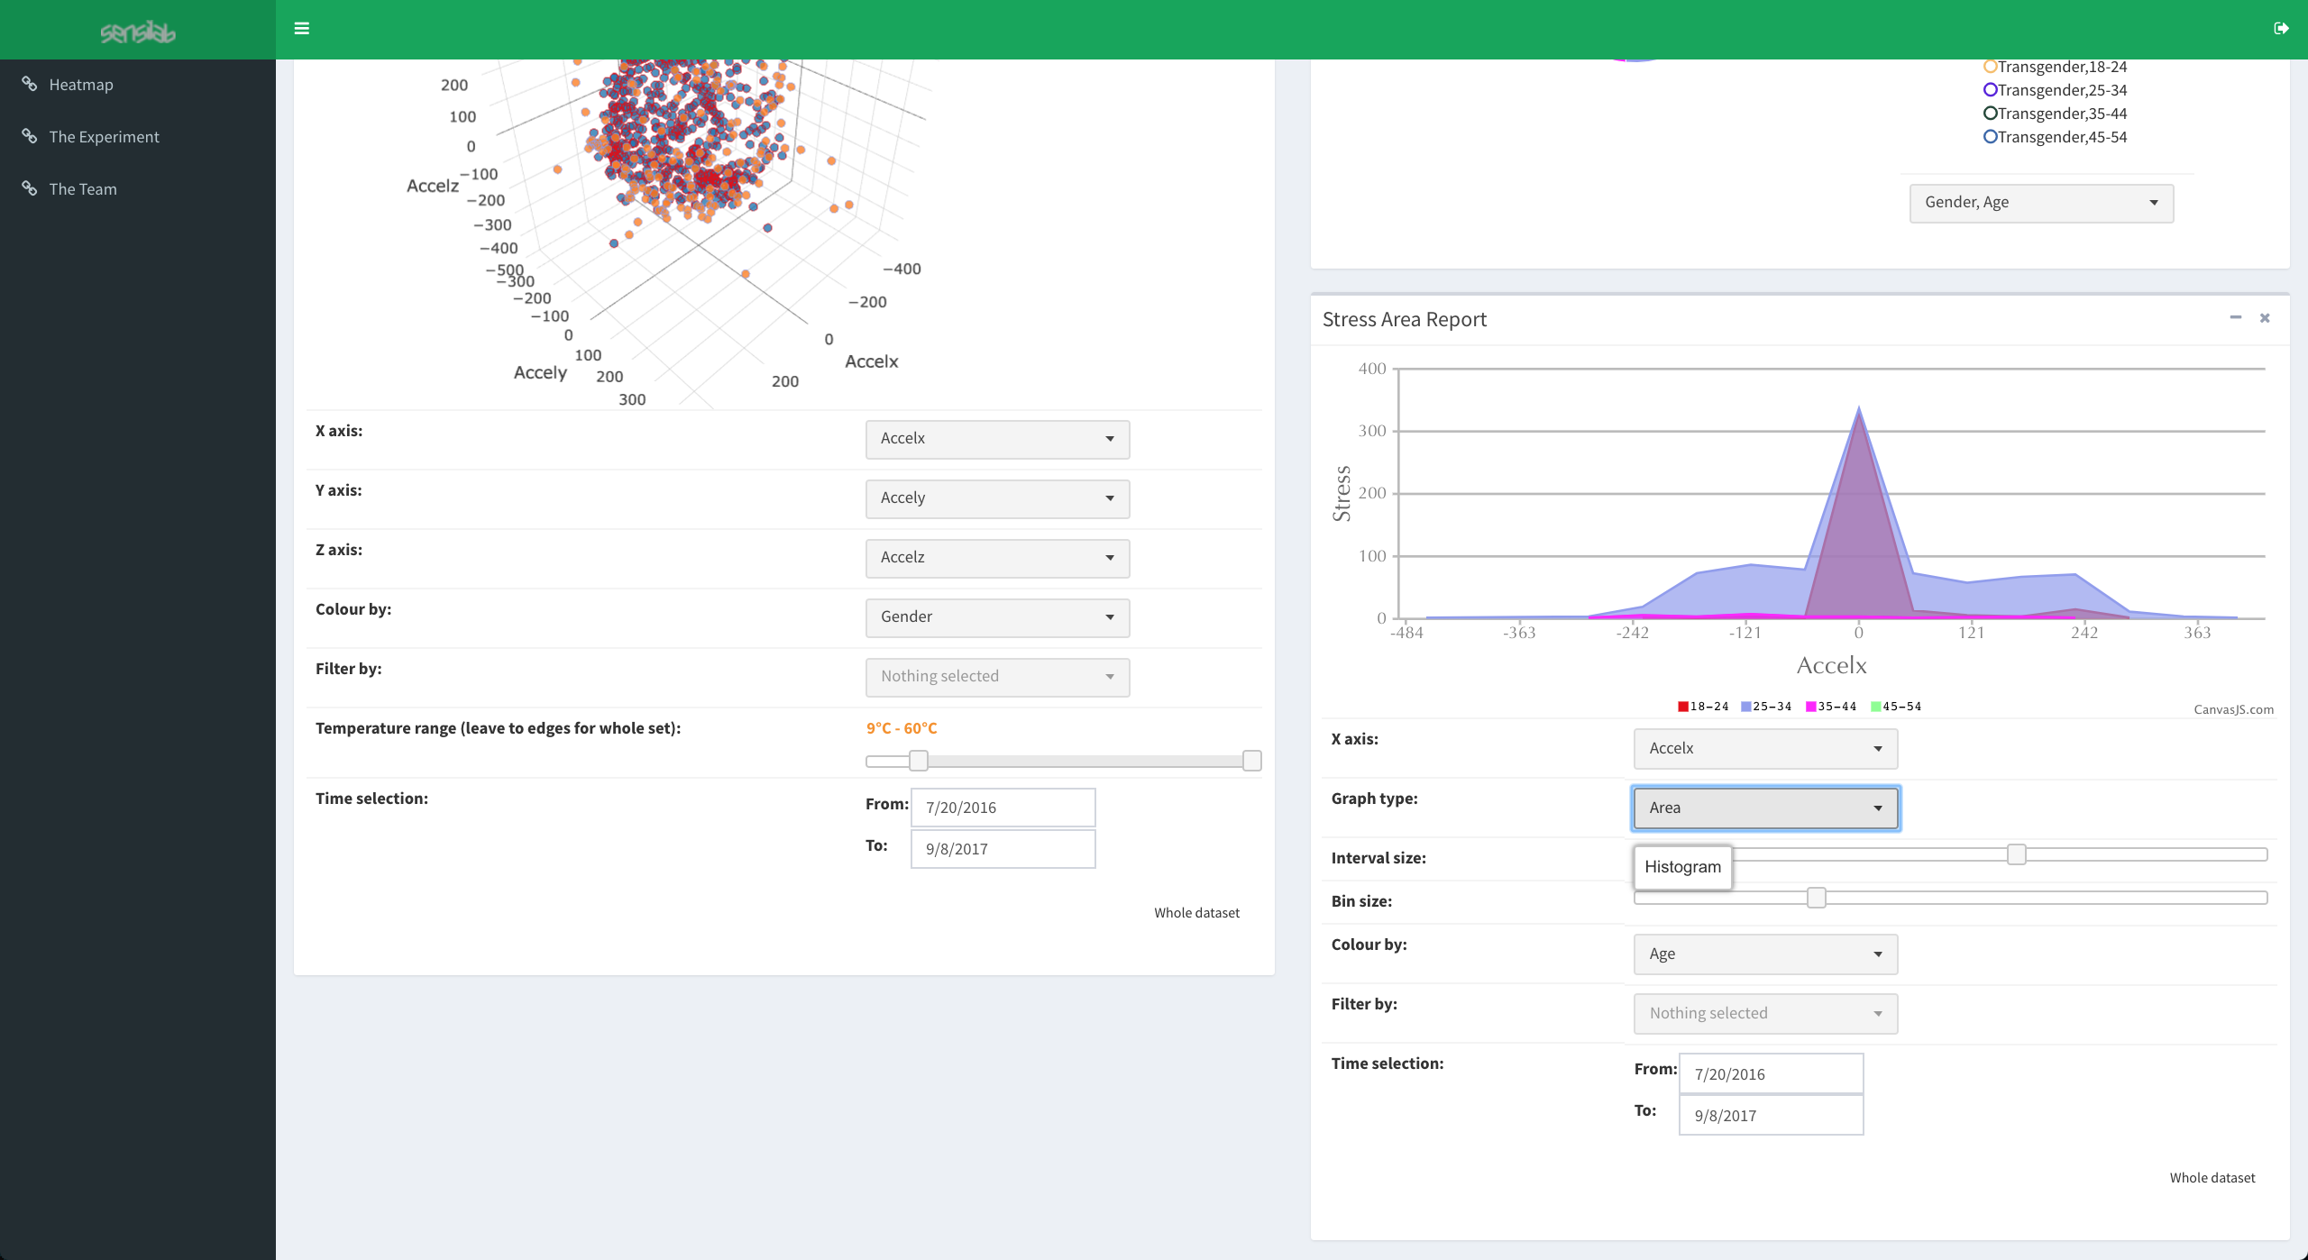This screenshot has height=1260, width=2308.
Task: Open the Gender, Age dropdown
Action: click(x=2041, y=203)
